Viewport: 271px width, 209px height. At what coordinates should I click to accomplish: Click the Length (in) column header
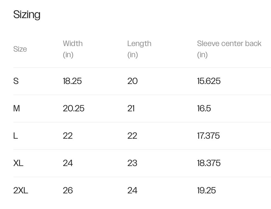[139, 49]
